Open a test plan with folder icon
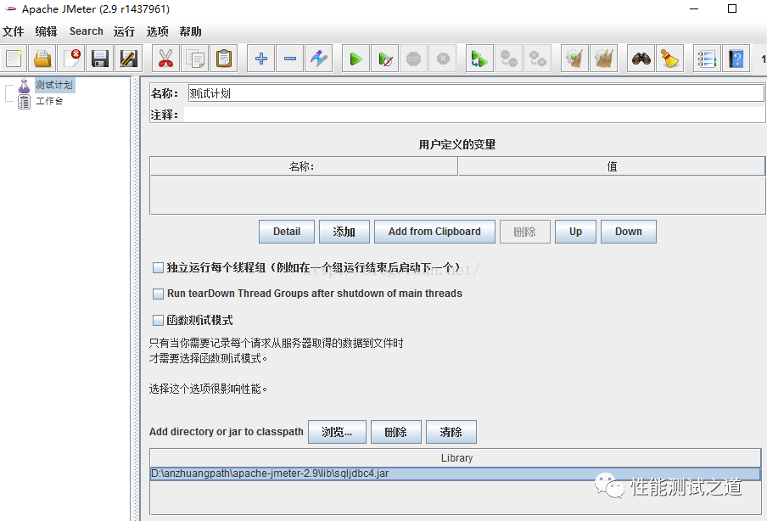767x521 pixels. coord(42,59)
